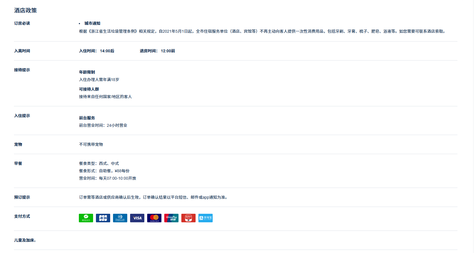Click 前台营业时间：24小时营业 text
Viewport: 474px width, 253px height.
[x=103, y=125]
